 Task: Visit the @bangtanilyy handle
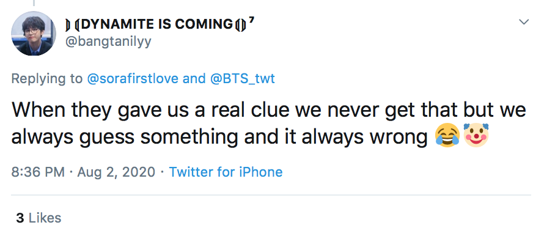pos(108,42)
